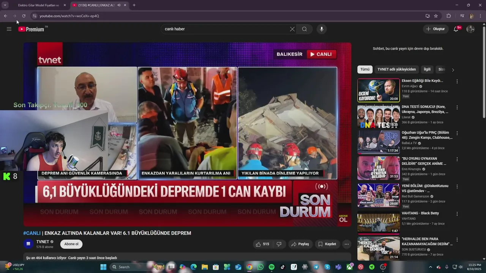Open USD/JPY widget on taskbar
486x273 pixels.
[x=14, y=267]
